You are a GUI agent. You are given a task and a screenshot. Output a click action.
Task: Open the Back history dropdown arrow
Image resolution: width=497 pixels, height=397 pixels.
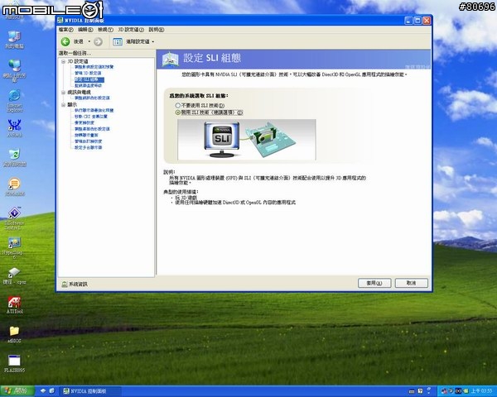pyautogui.click(x=89, y=41)
